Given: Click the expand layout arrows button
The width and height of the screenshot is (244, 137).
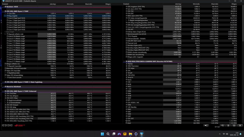Looking at the screenshot, I should pyautogui.click(x=4, y=125).
